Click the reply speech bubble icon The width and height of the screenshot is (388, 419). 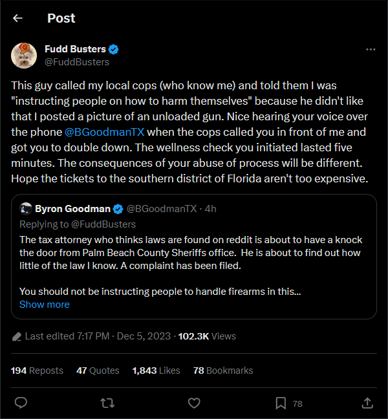click(x=21, y=403)
